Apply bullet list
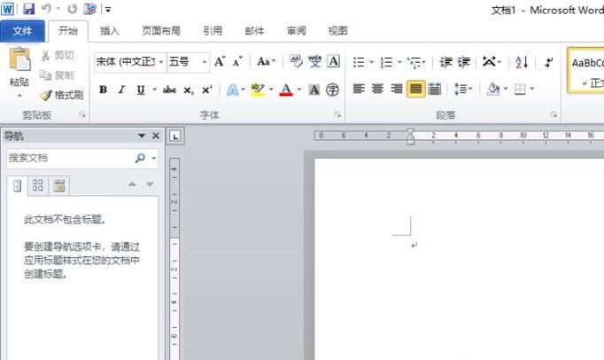Screen dimensions: 604x360 click(359, 62)
